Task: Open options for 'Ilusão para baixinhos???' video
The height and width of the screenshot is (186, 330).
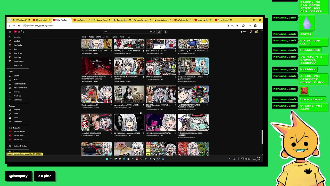Action: (111, 105)
